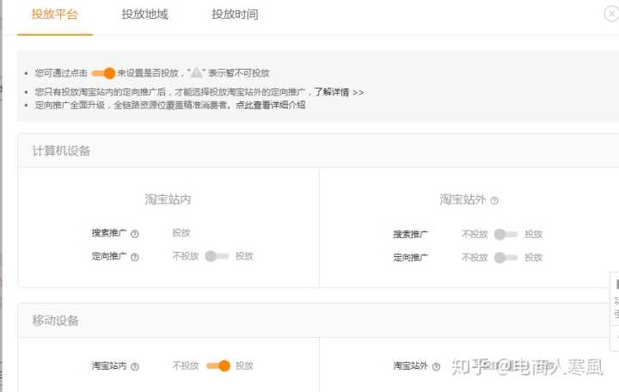Screen dimensions: 619x392
Task: Open the 了解详情 >> link
Action: 338,92
